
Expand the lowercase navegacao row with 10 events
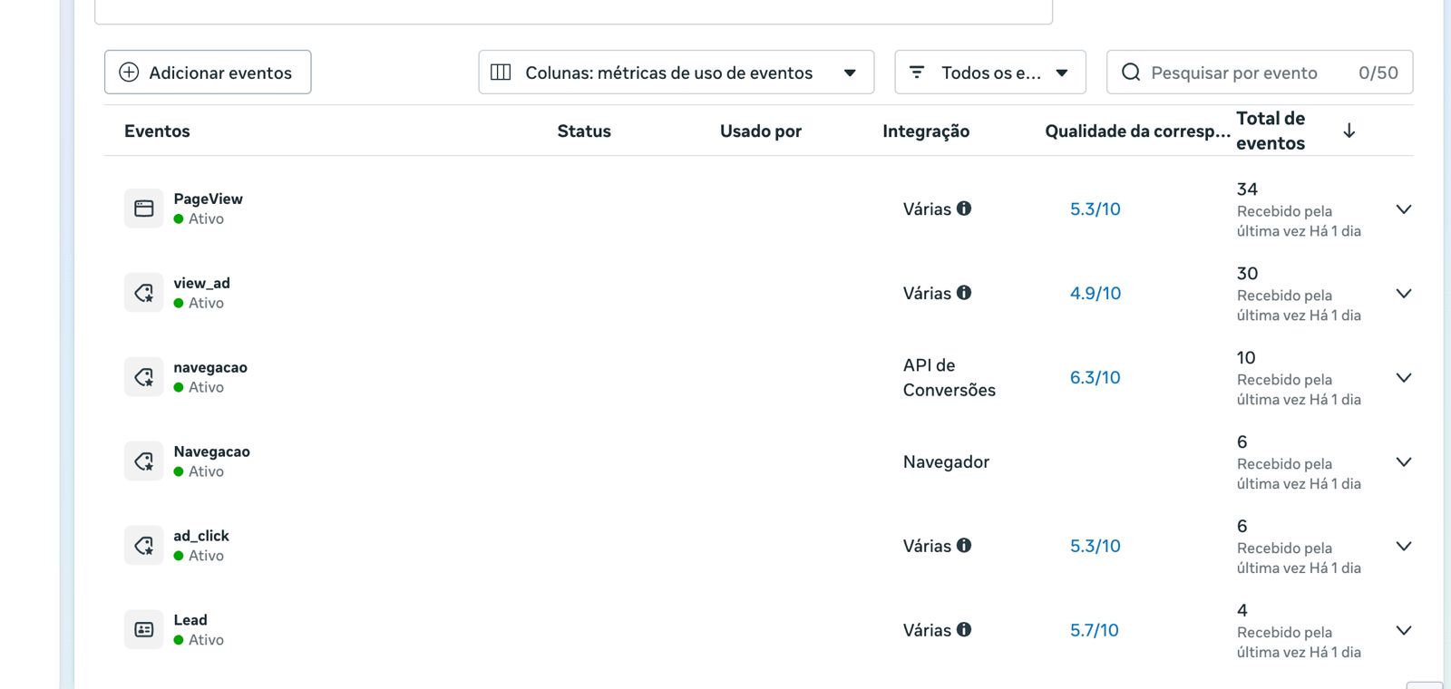1404,378
